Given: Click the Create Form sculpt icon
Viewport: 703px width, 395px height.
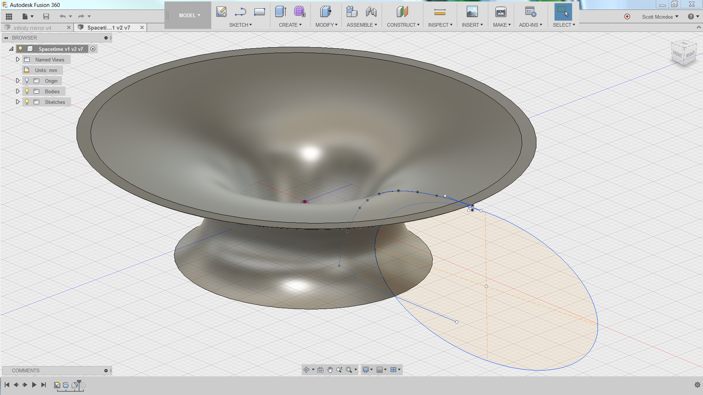Looking at the screenshot, I should [x=300, y=12].
